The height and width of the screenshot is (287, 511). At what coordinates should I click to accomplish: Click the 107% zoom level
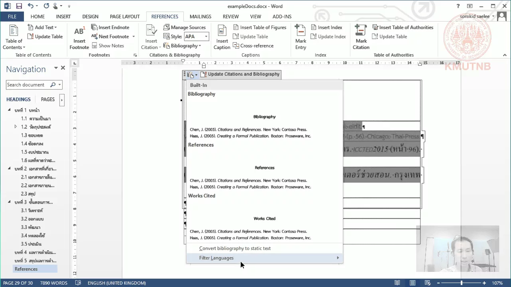[497, 283]
